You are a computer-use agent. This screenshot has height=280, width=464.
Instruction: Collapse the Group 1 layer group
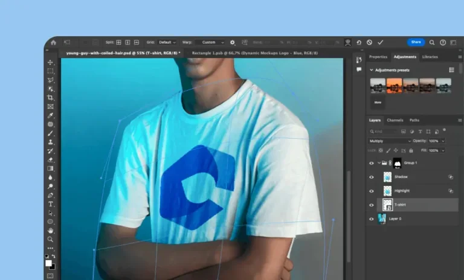pyautogui.click(x=379, y=163)
